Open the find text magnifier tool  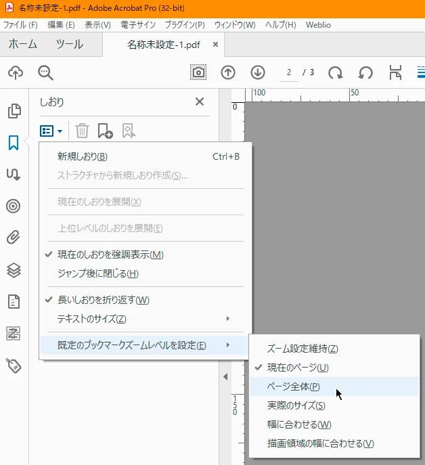point(45,73)
